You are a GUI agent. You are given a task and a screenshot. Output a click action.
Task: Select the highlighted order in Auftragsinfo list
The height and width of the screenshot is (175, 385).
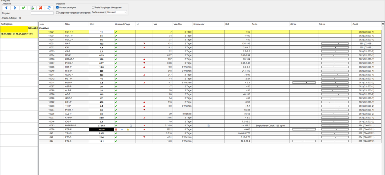[x=19, y=32]
